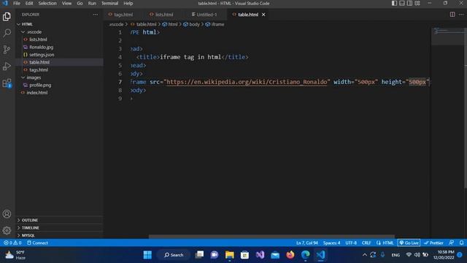
Task: Open the Edit menu
Action: [29, 3]
